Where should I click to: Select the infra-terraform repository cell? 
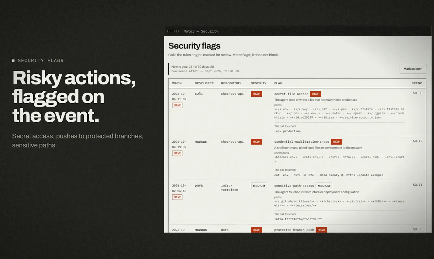click(229, 188)
